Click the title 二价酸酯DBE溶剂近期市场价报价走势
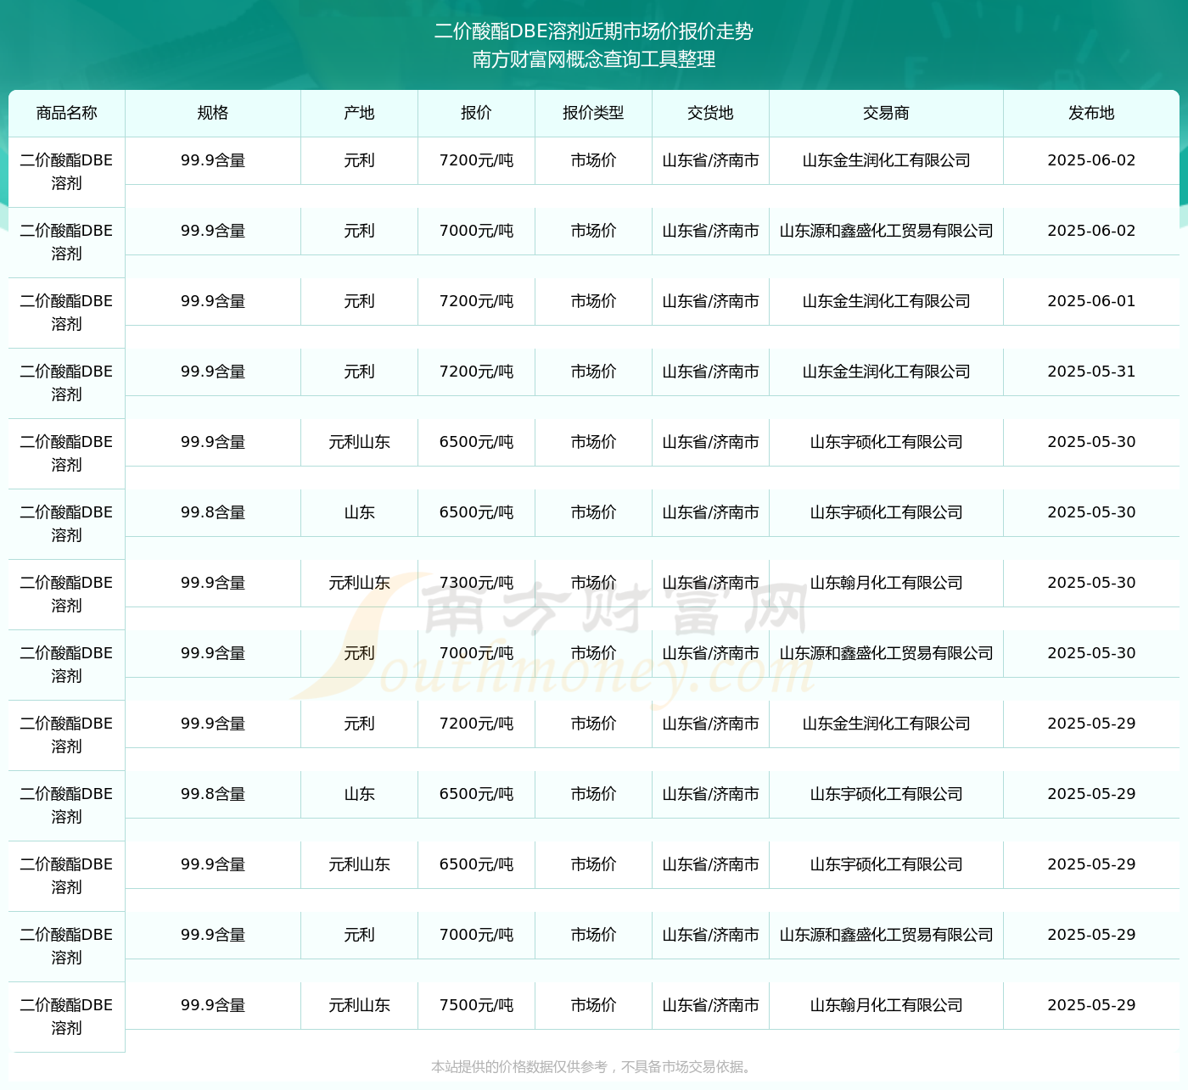Image resolution: width=1188 pixels, height=1090 pixels. 594,31
